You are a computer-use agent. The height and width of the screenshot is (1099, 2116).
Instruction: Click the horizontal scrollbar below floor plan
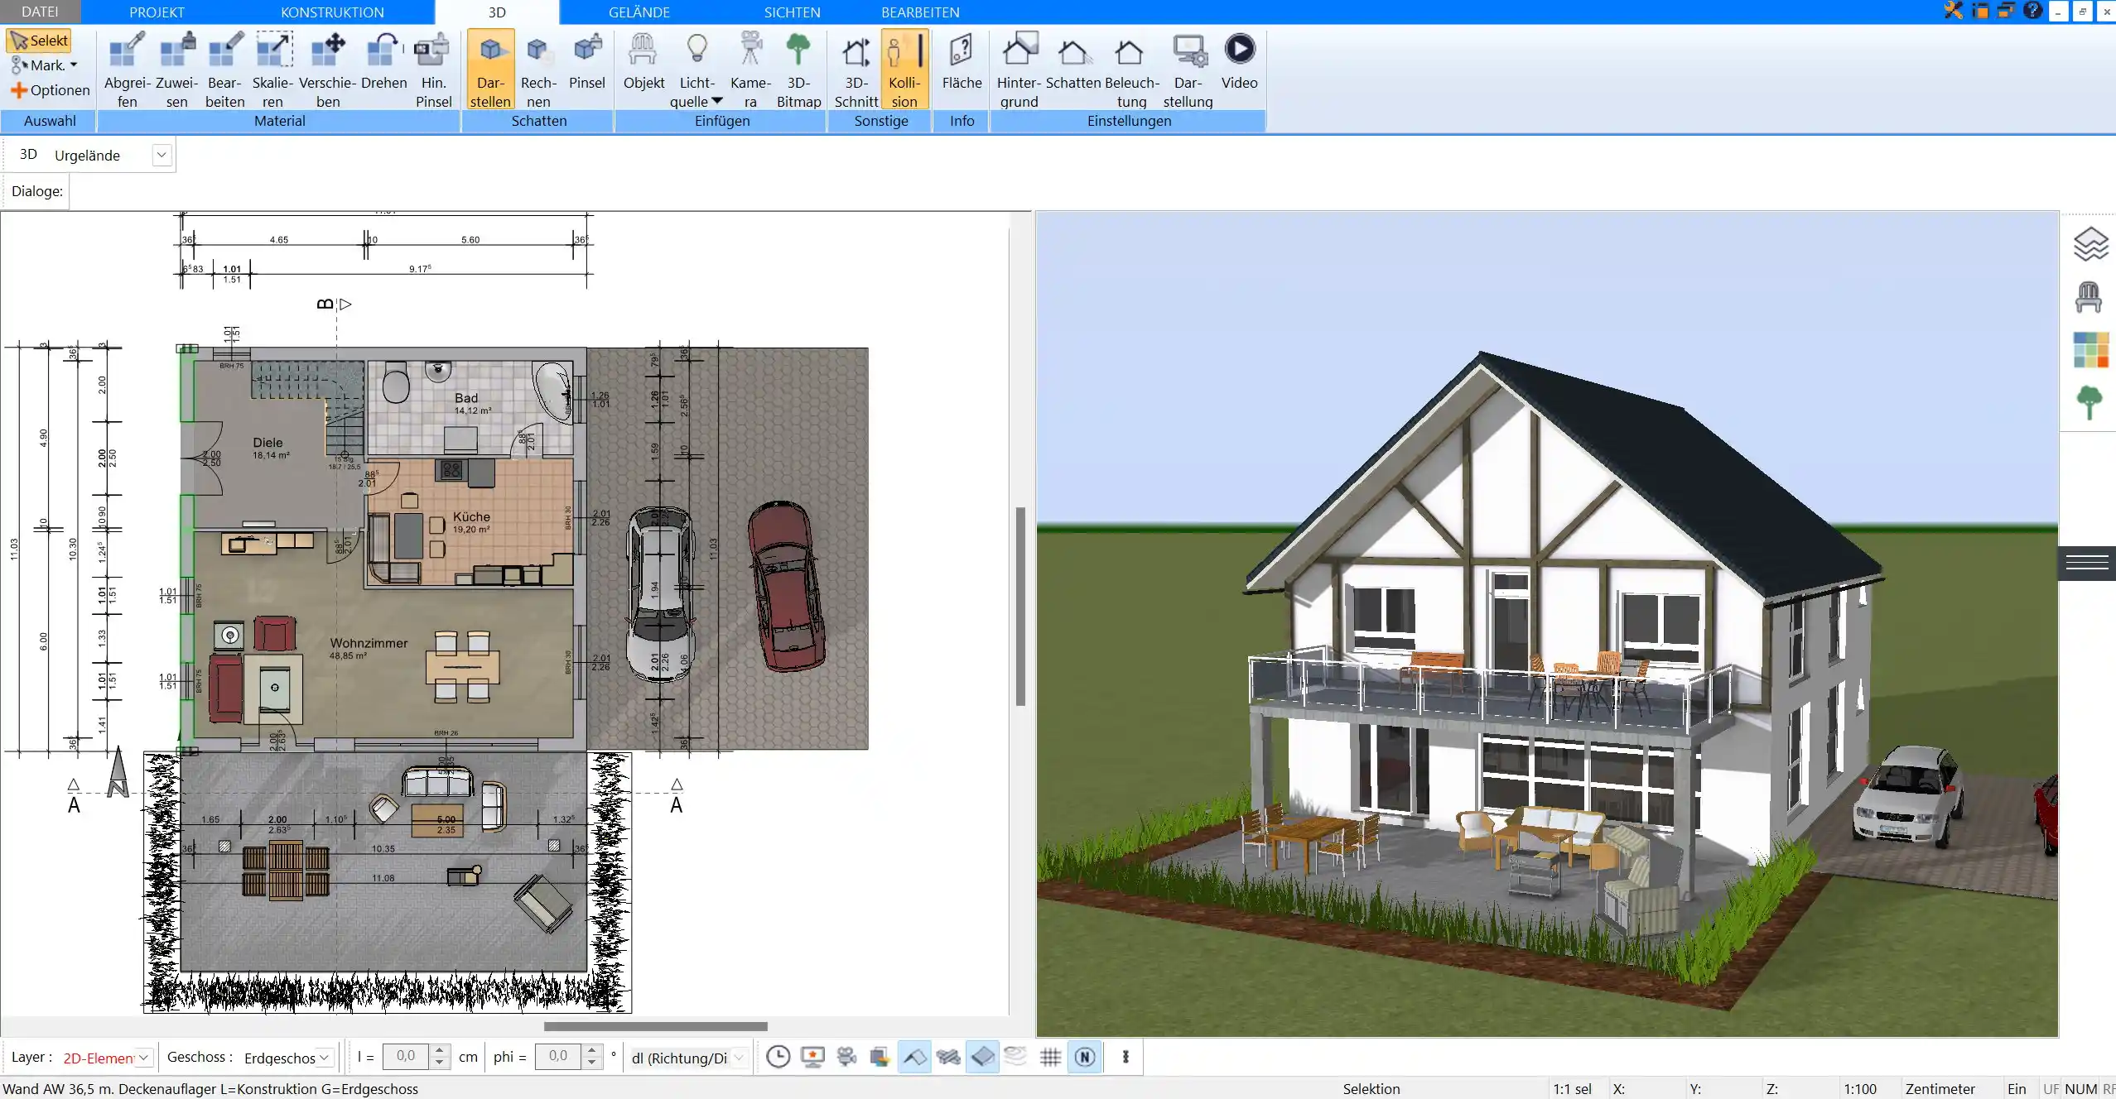pyautogui.click(x=655, y=1026)
